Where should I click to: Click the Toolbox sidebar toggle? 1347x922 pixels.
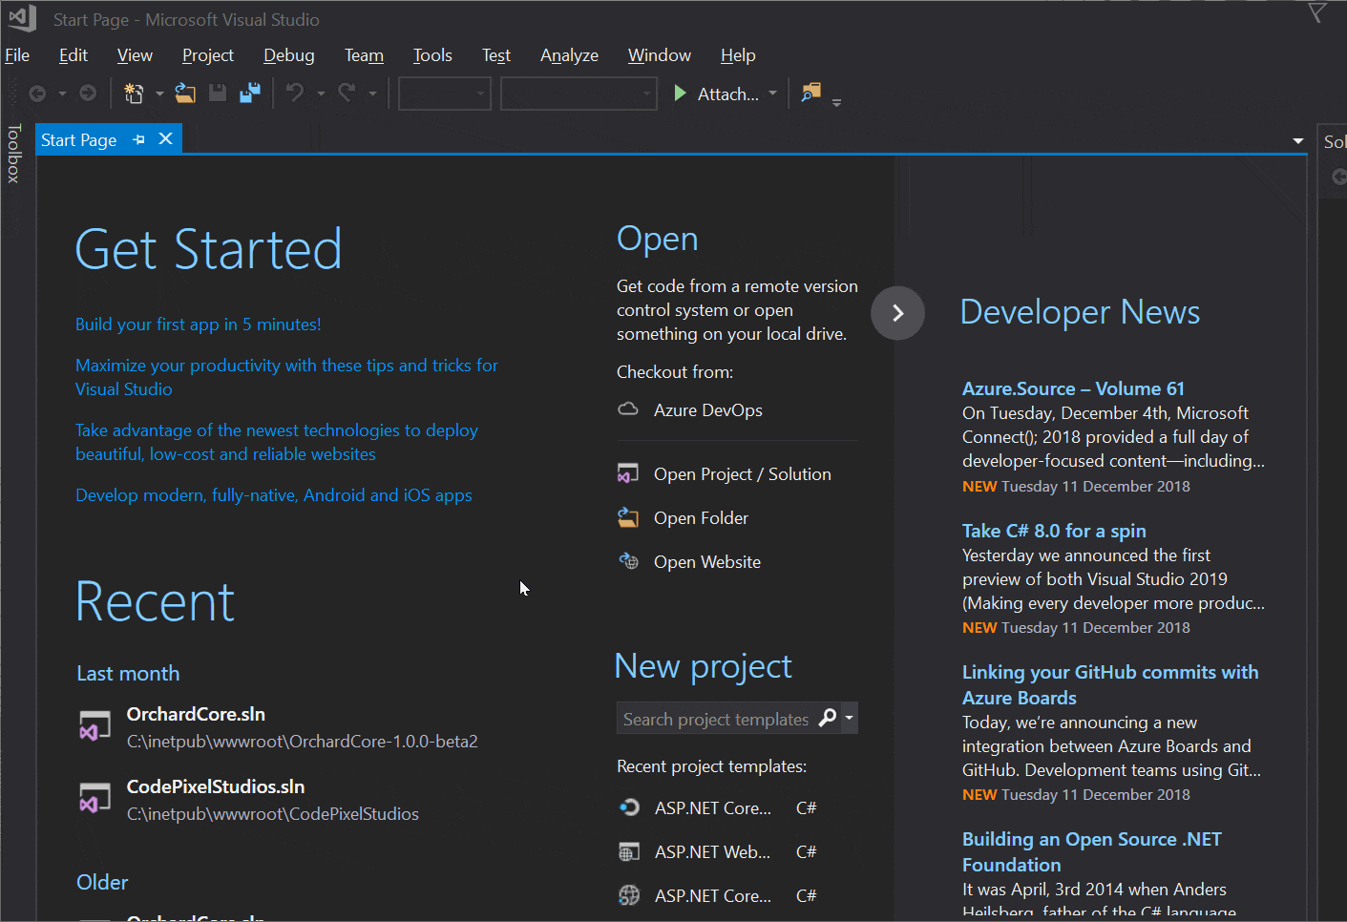click(12, 153)
